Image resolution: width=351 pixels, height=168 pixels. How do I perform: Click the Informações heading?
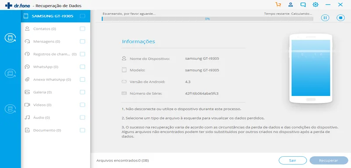click(138, 41)
